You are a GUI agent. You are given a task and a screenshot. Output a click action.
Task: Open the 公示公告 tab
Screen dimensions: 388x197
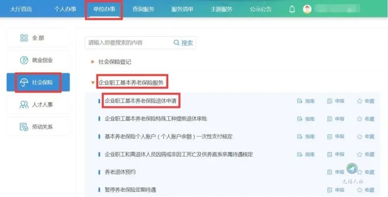pos(260,9)
